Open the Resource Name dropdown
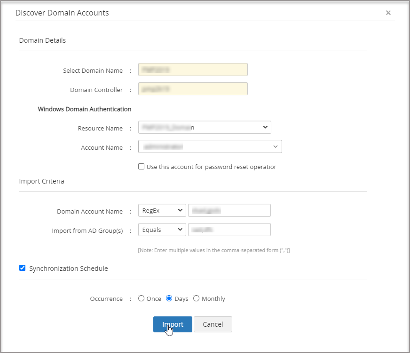Image resolution: width=410 pixels, height=353 pixels. [205, 127]
